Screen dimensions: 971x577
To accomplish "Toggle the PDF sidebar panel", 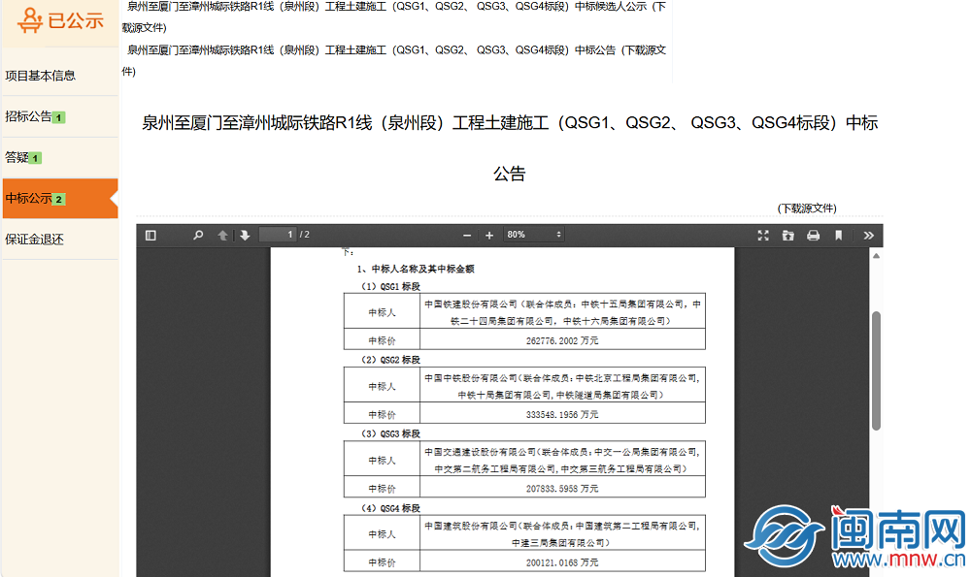I will pos(151,235).
